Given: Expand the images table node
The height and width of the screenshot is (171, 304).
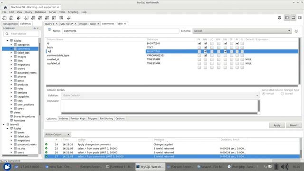Looking at the screenshot, I should [11, 57].
